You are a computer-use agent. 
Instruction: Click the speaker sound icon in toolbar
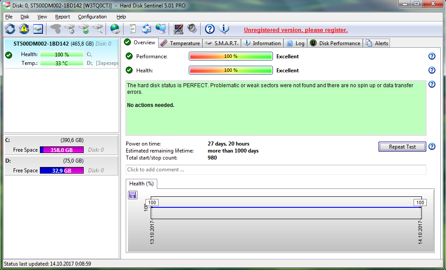point(192,29)
